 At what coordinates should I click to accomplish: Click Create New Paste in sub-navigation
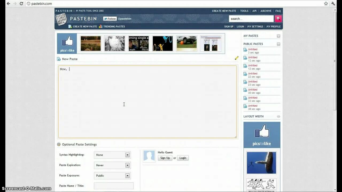pos(85,27)
